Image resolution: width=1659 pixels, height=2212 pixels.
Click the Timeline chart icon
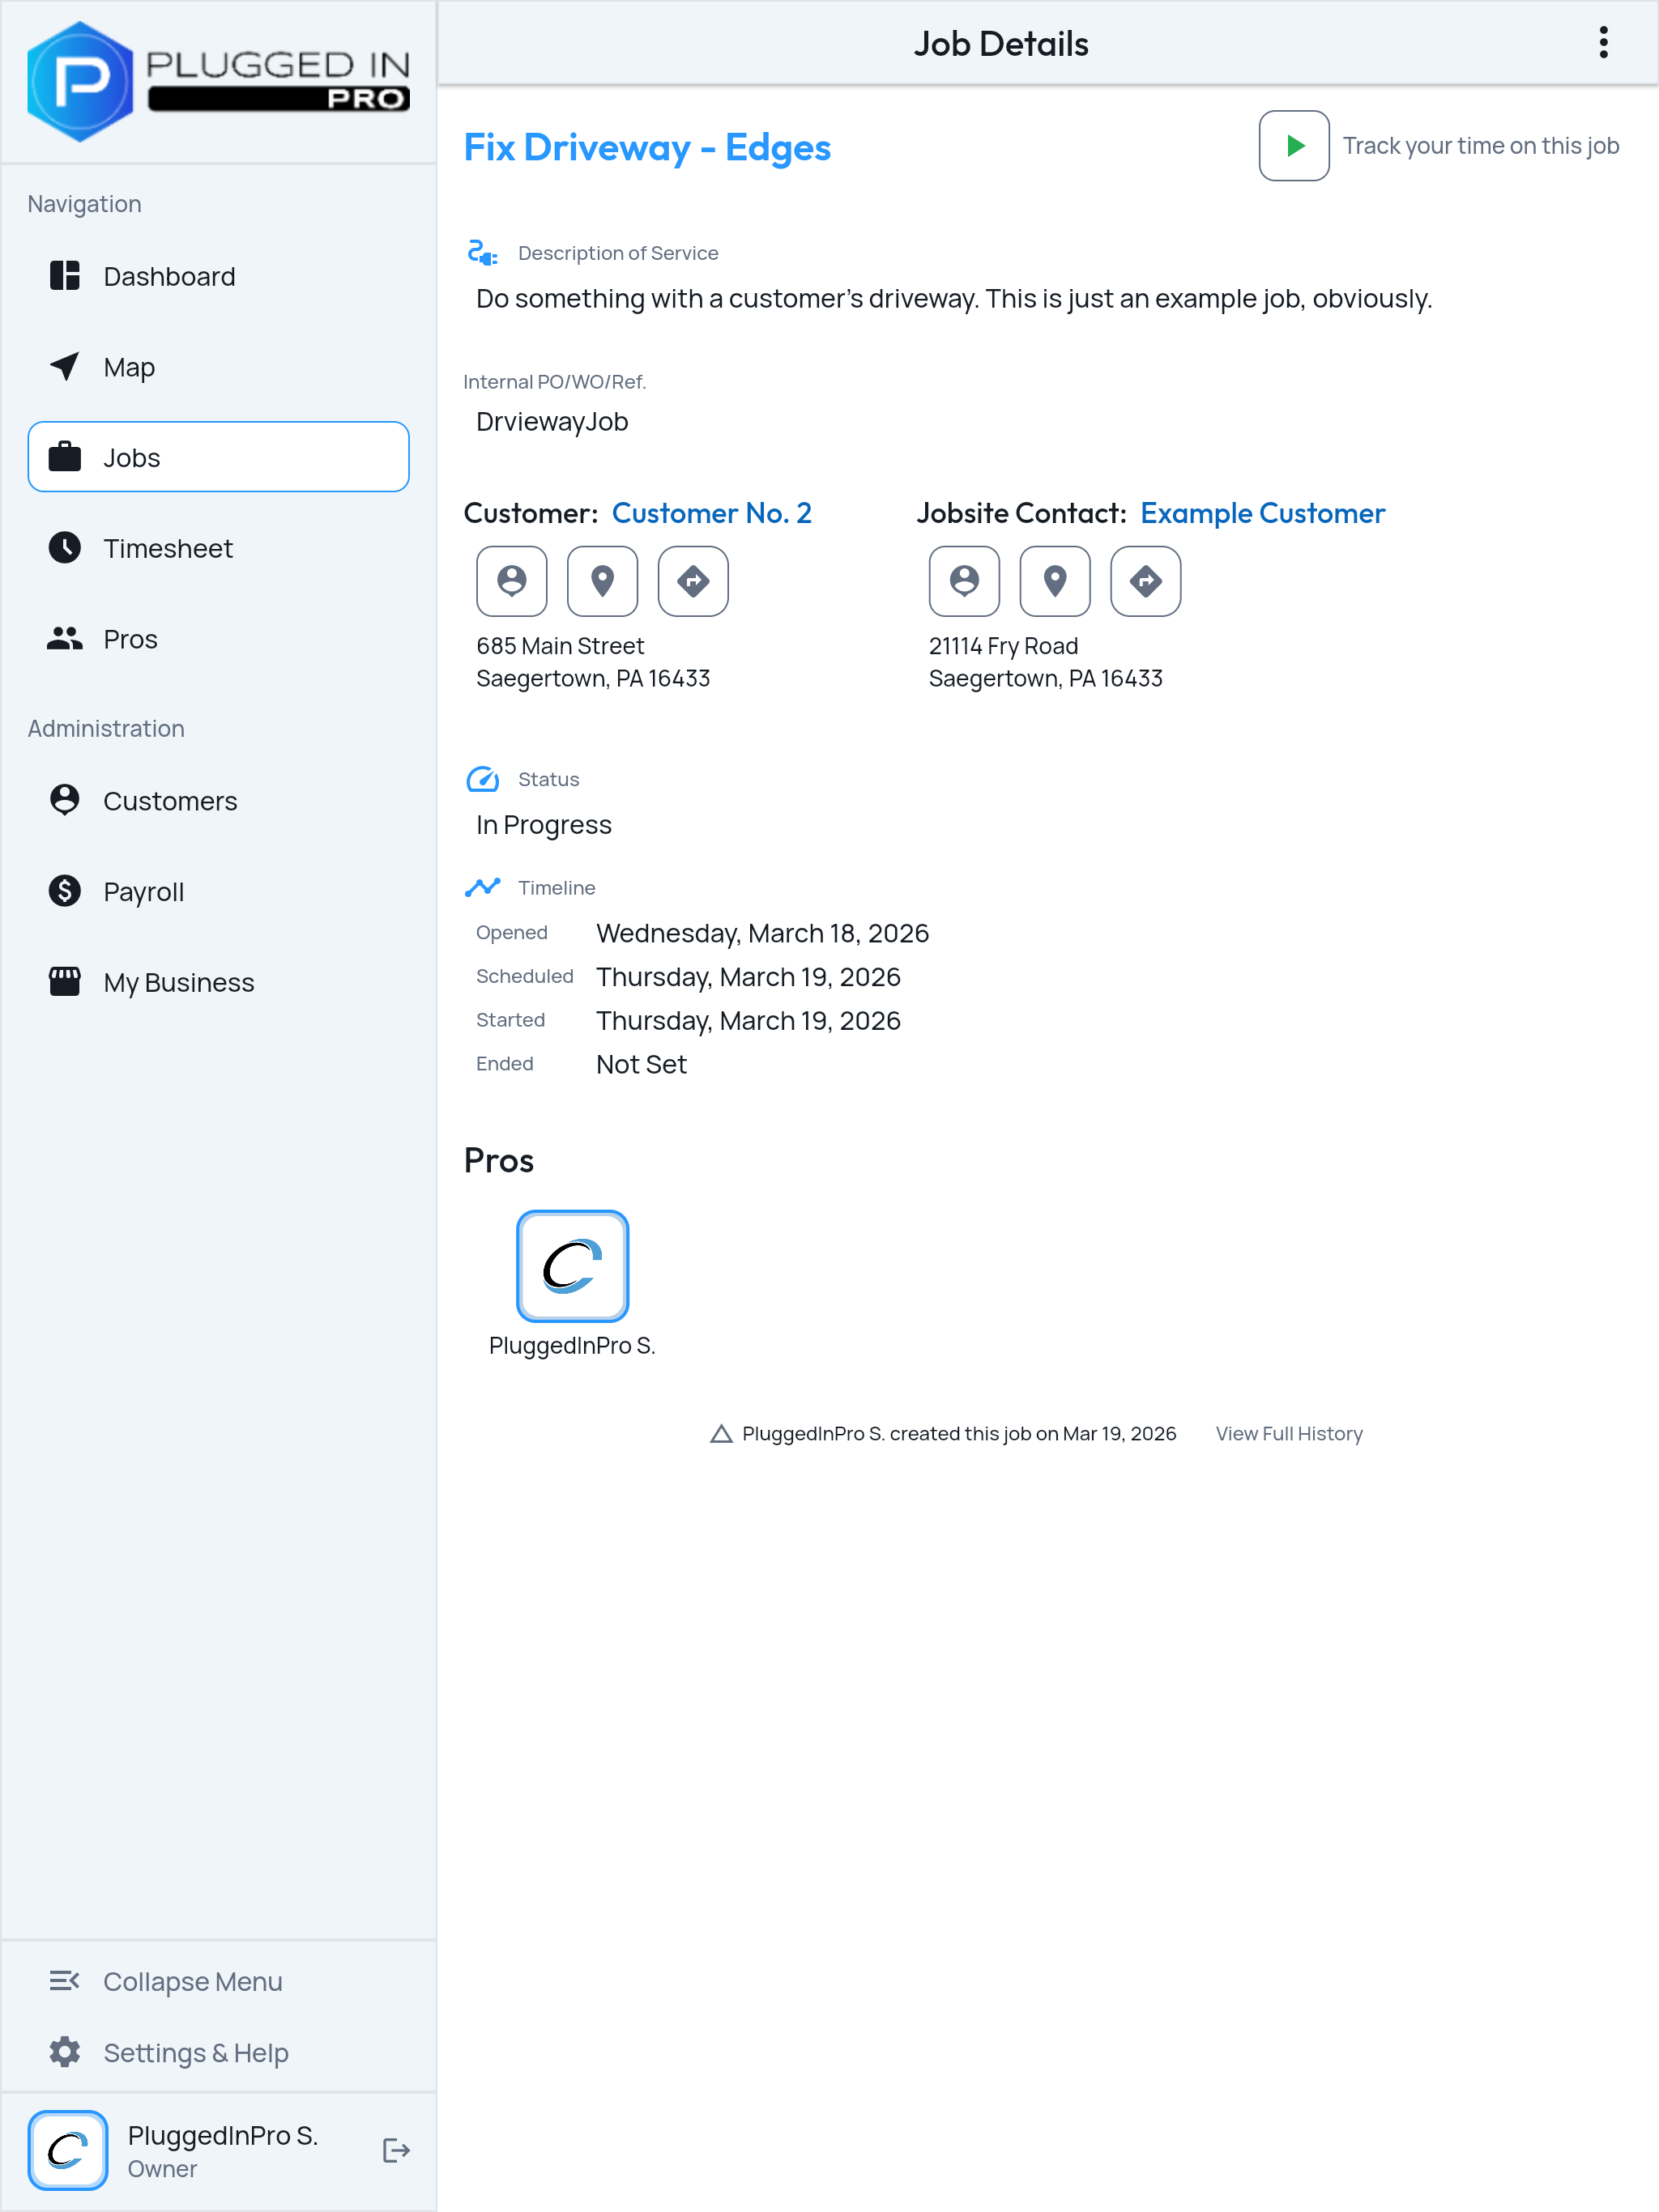point(482,887)
